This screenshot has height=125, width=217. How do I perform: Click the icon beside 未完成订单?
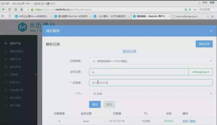pos(6,90)
